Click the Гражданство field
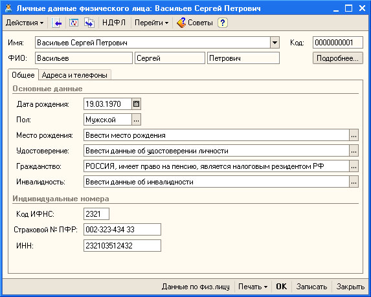The image size is (371, 297). pos(216,166)
